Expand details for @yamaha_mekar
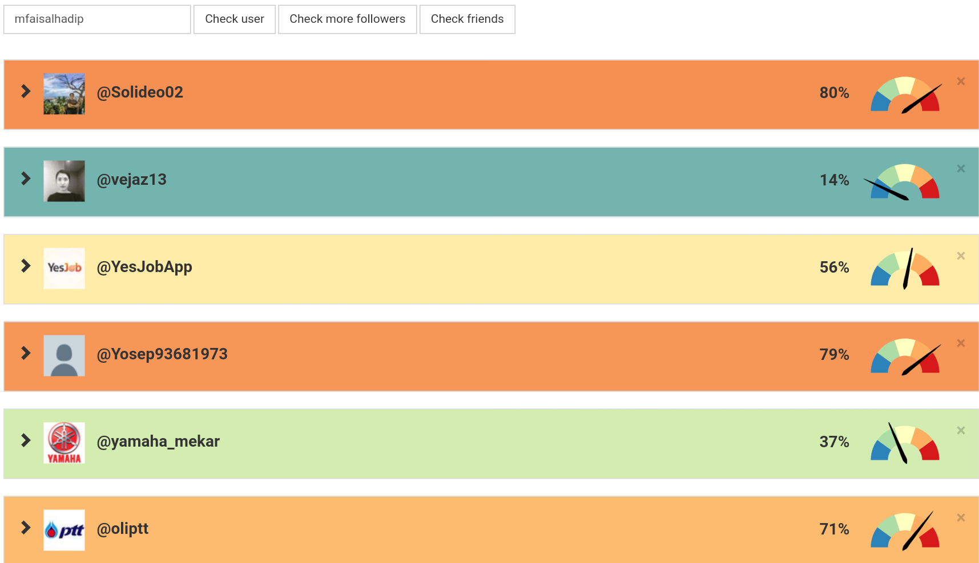 (26, 440)
